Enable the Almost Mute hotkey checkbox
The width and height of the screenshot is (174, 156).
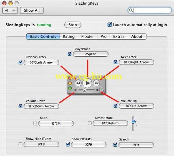[x=90, y=123]
